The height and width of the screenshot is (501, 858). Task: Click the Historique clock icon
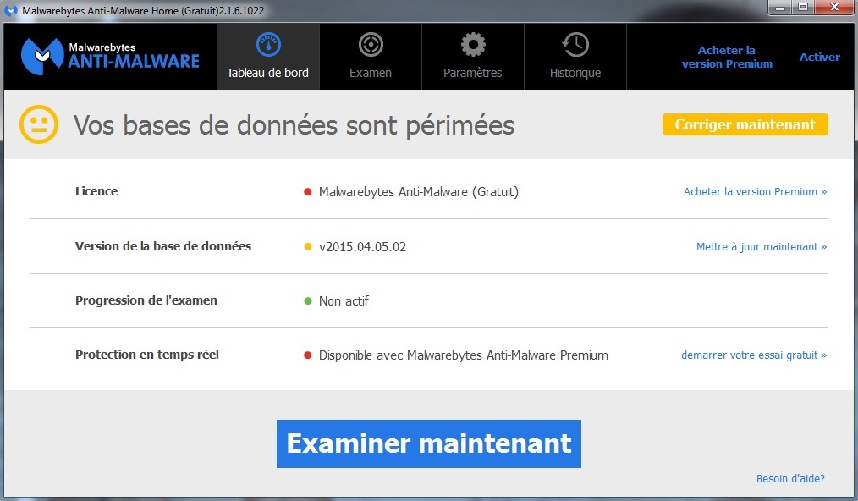[575, 45]
